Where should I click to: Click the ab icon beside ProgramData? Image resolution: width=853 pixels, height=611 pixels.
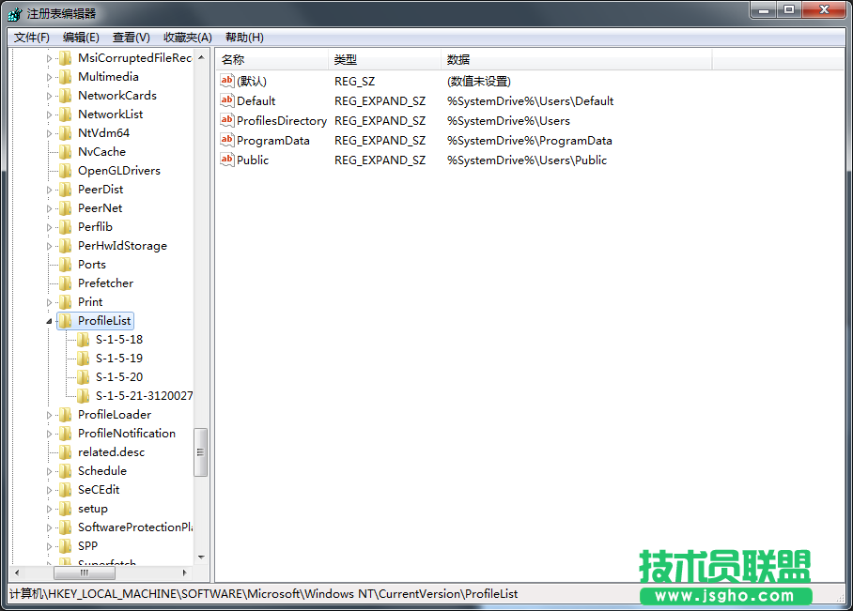point(226,140)
